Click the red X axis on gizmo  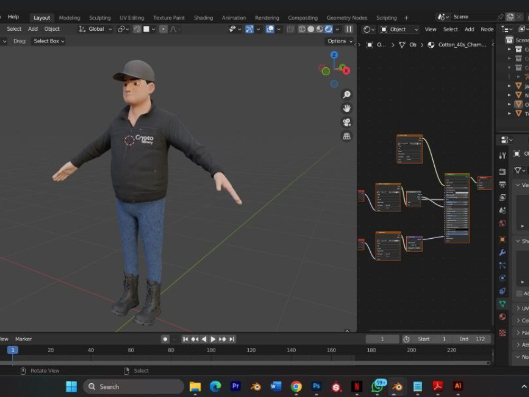coord(346,70)
